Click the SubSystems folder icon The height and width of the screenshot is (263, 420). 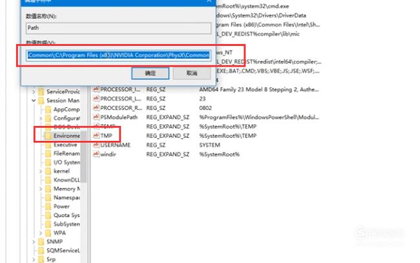coord(48,224)
